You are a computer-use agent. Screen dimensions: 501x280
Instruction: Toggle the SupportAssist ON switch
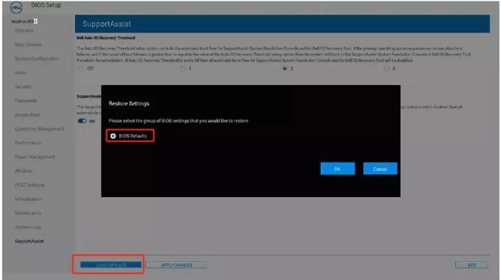[x=82, y=121]
